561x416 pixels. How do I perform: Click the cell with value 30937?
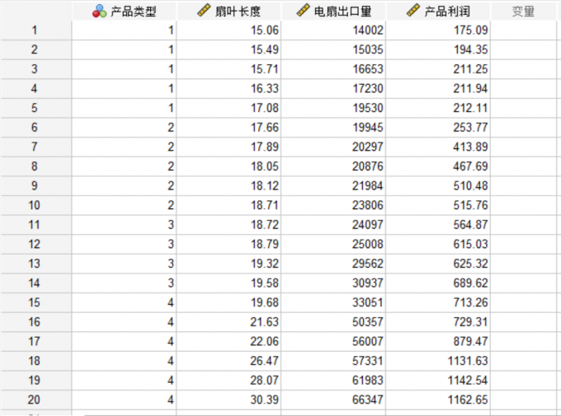pos(334,283)
